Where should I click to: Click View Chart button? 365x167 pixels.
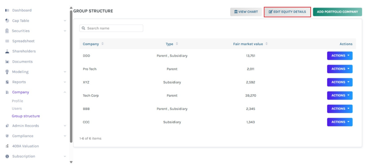click(246, 12)
